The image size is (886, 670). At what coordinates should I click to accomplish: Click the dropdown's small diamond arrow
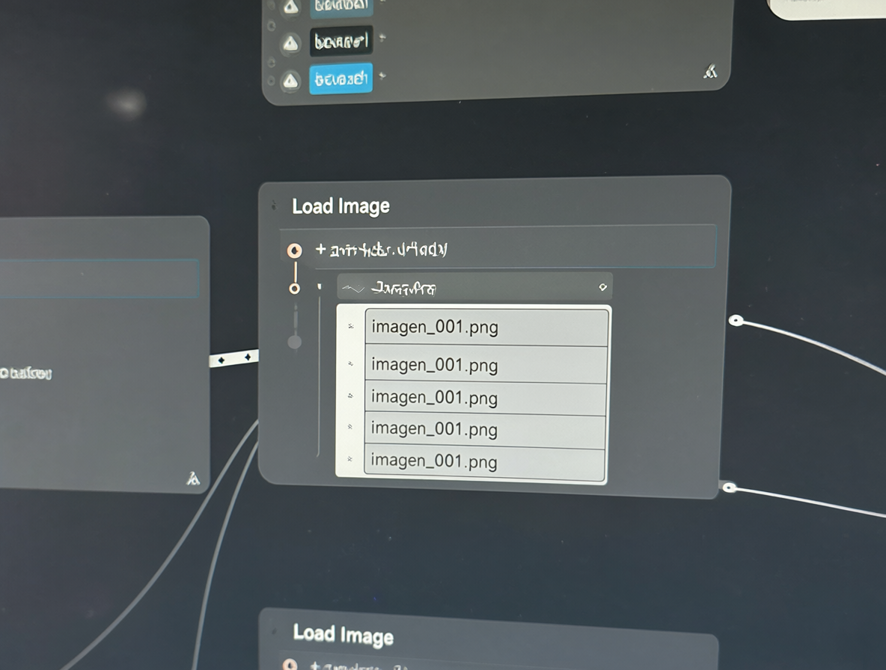point(603,287)
